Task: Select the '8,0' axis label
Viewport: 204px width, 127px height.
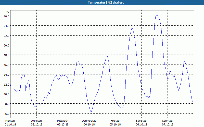Action: [7, 104]
